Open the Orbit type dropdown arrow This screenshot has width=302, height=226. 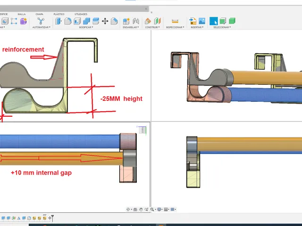(131, 210)
